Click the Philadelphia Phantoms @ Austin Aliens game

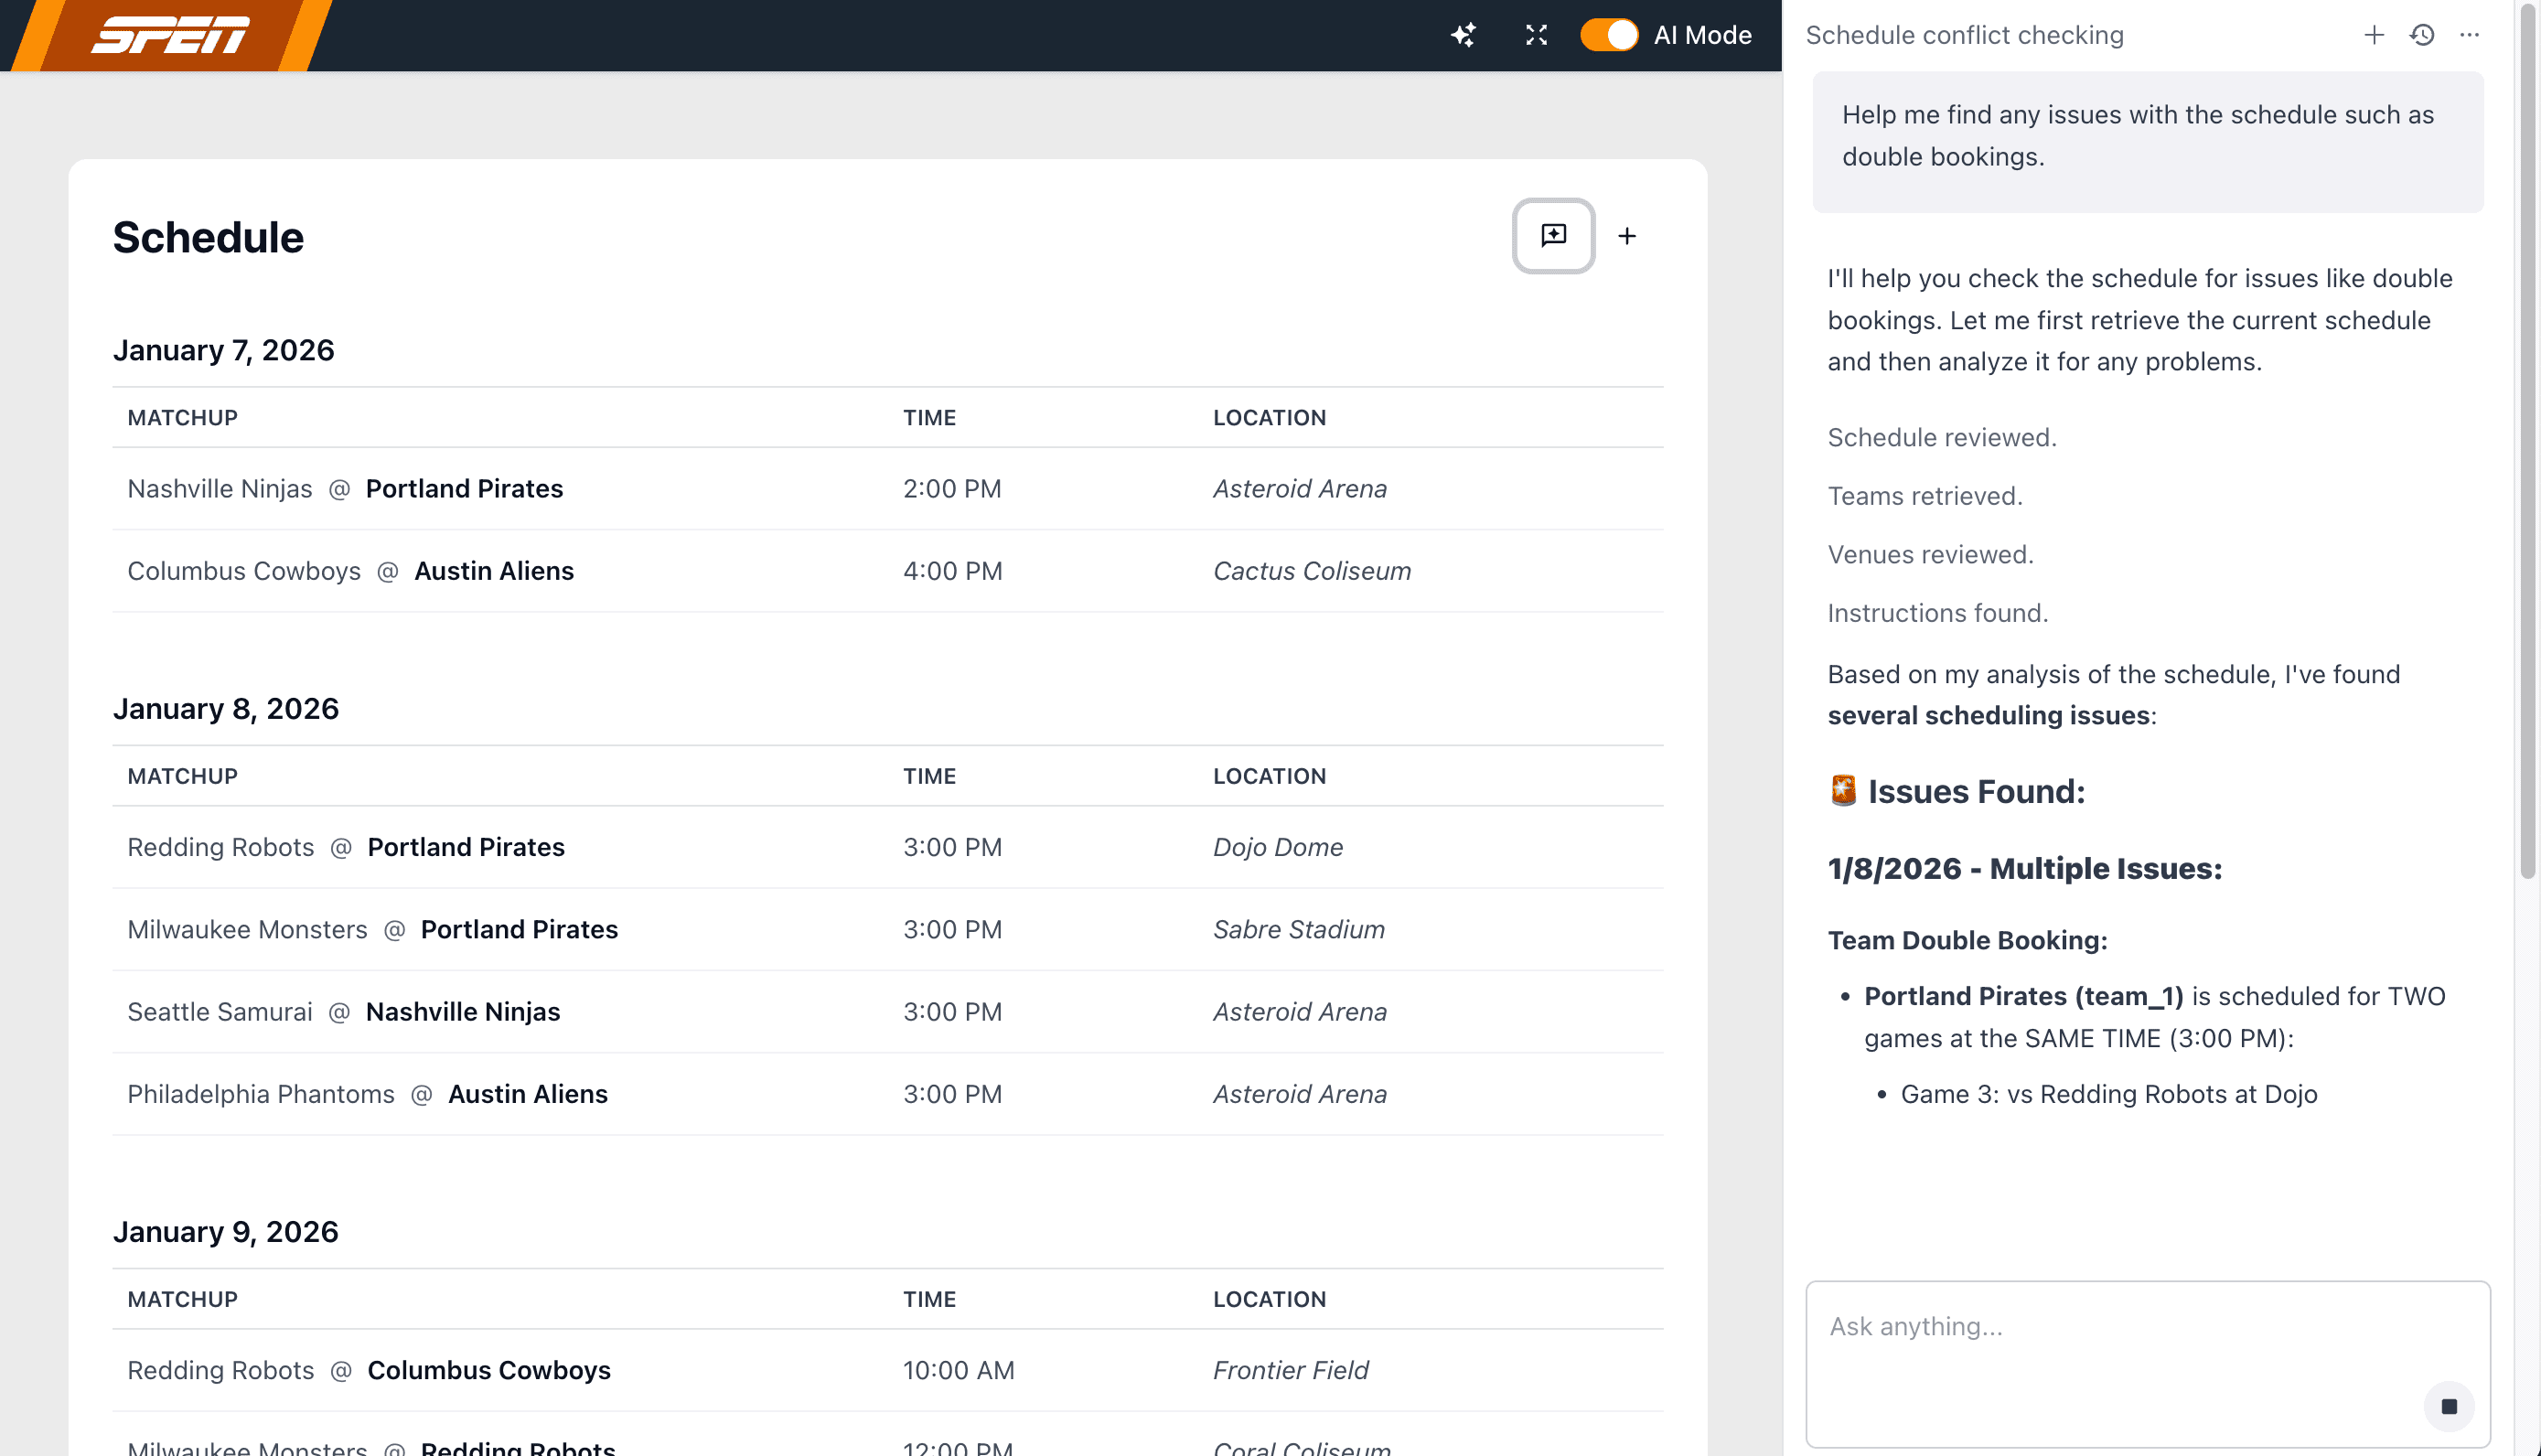click(x=367, y=1094)
